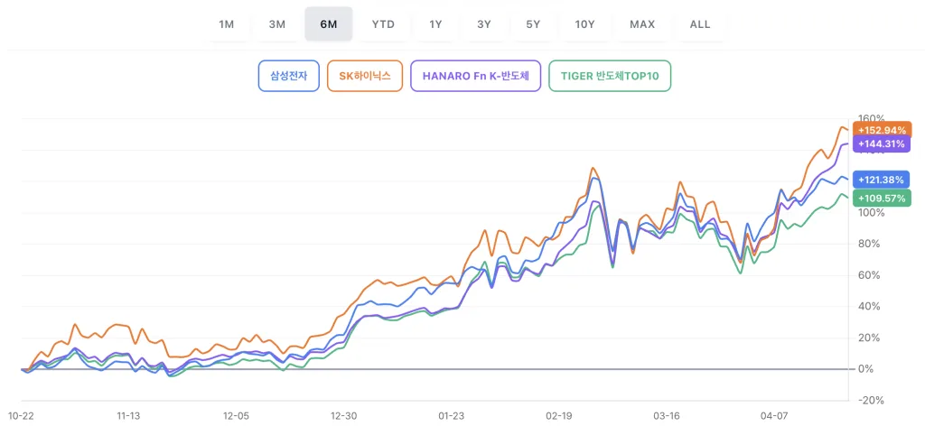
Task: Set the chart range to 3Y
Action: tap(484, 24)
